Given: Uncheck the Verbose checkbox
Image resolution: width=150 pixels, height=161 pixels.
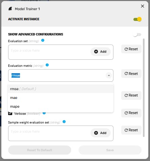Looking at the screenshot, I should pyautogui.click(x=10, y=113).
